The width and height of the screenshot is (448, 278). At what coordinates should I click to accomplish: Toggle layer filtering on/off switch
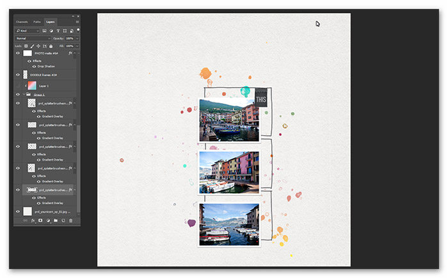click(x=78, y=29)
